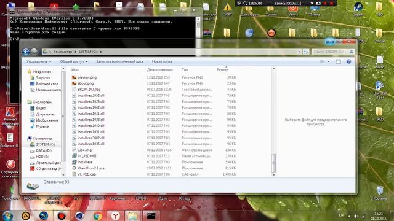Sort by the Тип column header
394x221 pixels.
[185, 70]
